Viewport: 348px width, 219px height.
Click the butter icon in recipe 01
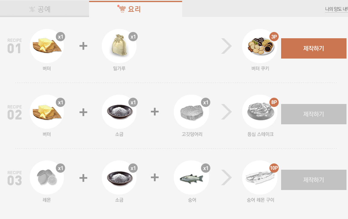[x=47, y=46]
